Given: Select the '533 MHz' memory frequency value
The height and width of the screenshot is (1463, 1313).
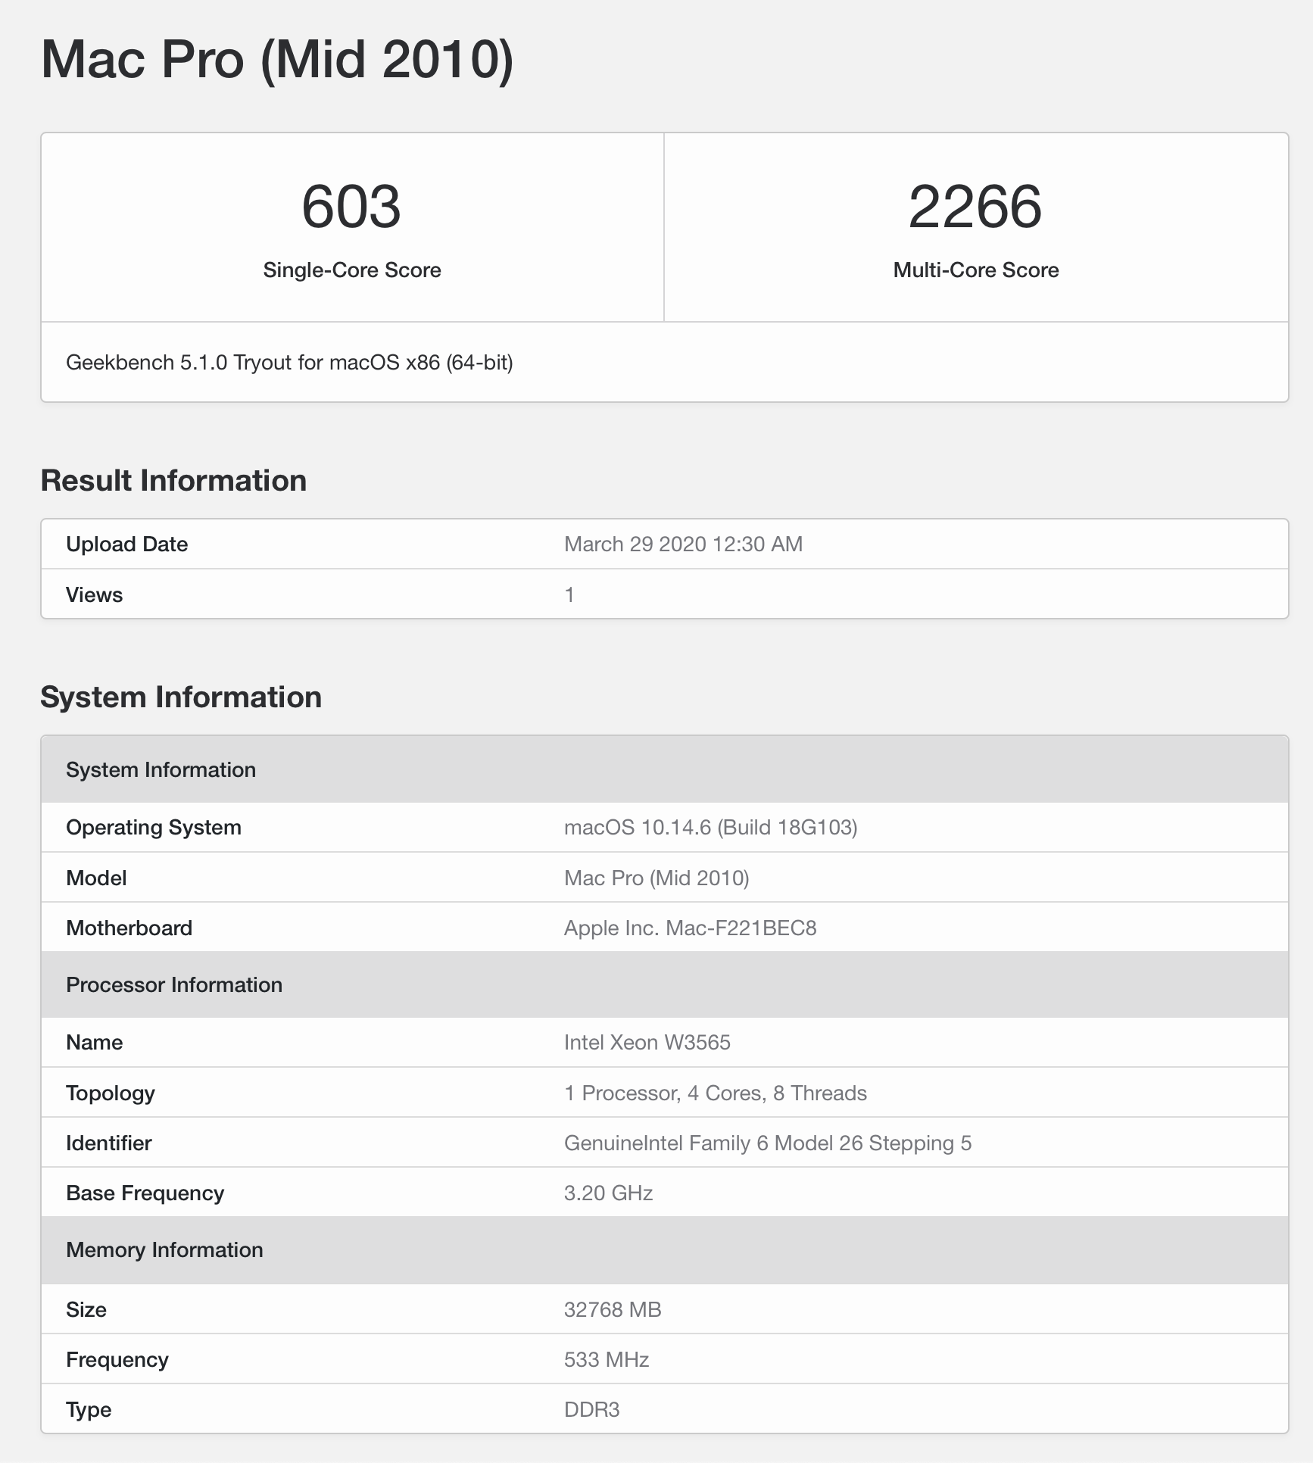Looking at the screenshot, I should [x=607, y=1360].
